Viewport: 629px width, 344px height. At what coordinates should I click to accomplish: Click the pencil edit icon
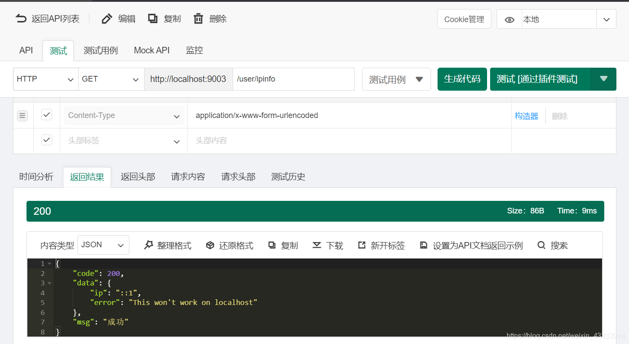coord(107,19)
